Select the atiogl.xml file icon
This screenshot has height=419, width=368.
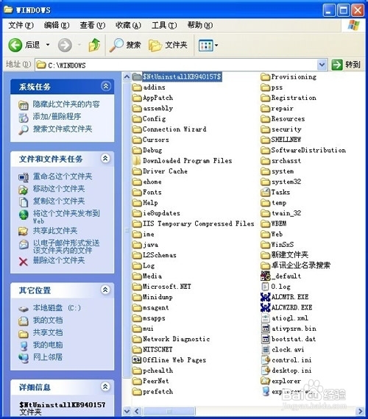coord(265,318)
